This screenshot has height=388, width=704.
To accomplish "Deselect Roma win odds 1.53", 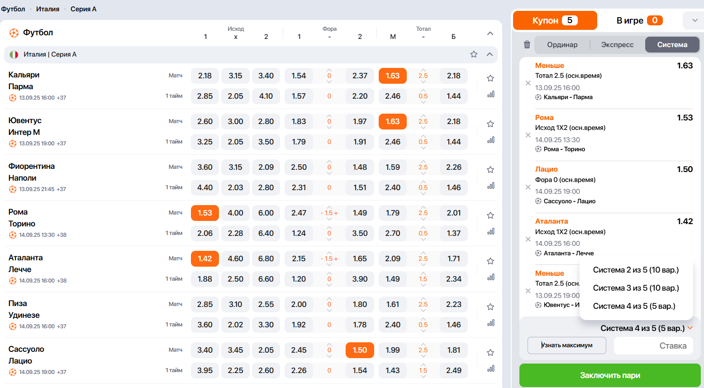I will pyautogui.click(x=205, y=213).
